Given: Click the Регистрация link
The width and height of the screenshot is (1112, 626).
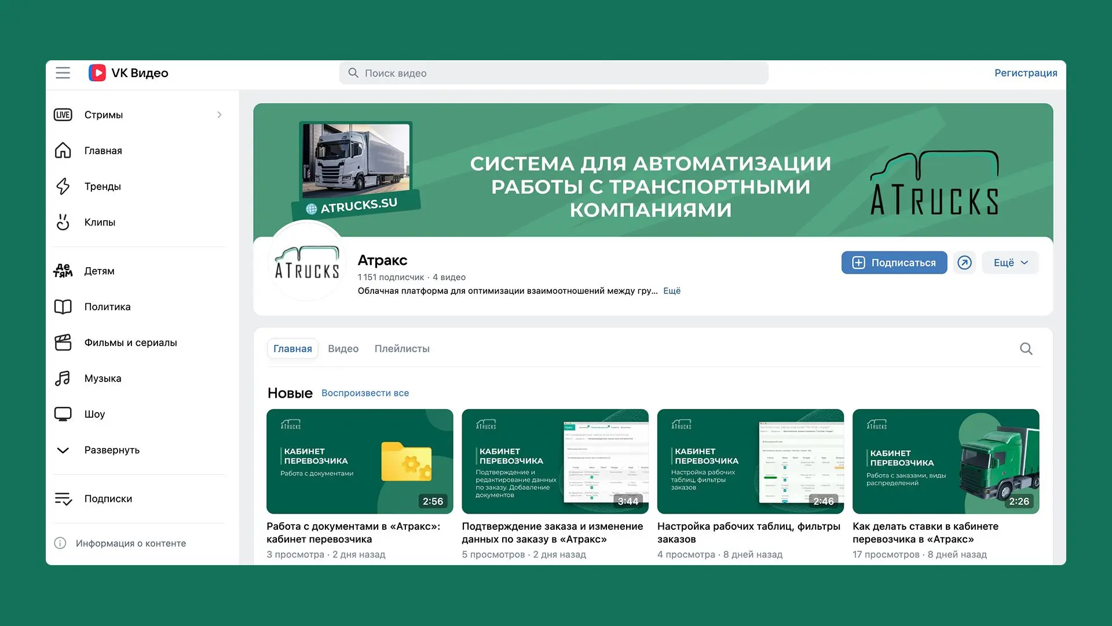Looking at the screenshot, I should (x=1026, y=73).
